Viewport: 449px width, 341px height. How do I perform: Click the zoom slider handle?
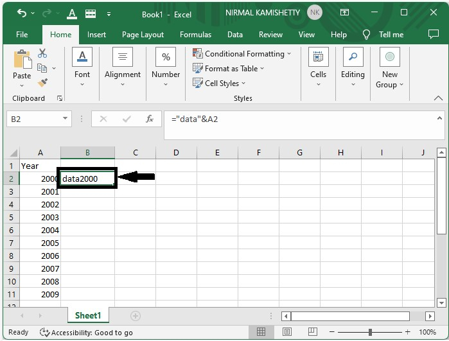[370, 332]
